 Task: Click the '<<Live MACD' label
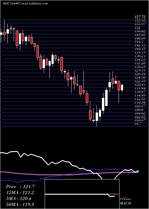[125, 201]
